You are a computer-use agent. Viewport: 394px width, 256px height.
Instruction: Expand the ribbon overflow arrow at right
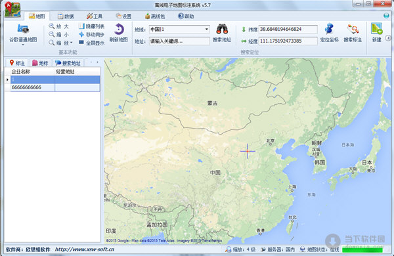point(388,38)
